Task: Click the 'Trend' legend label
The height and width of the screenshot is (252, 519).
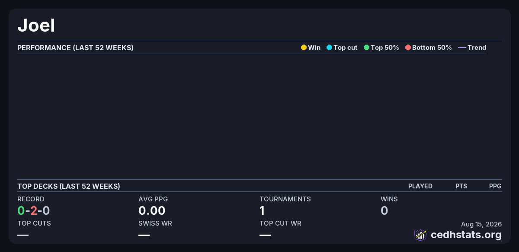Action: pyautogui.click(x=477, y=48)
